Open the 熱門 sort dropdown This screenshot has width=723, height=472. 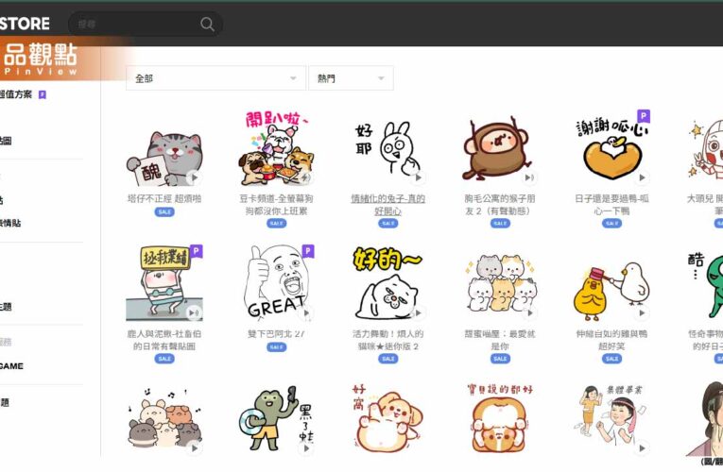pyautogui.click(x=351, y=78)
